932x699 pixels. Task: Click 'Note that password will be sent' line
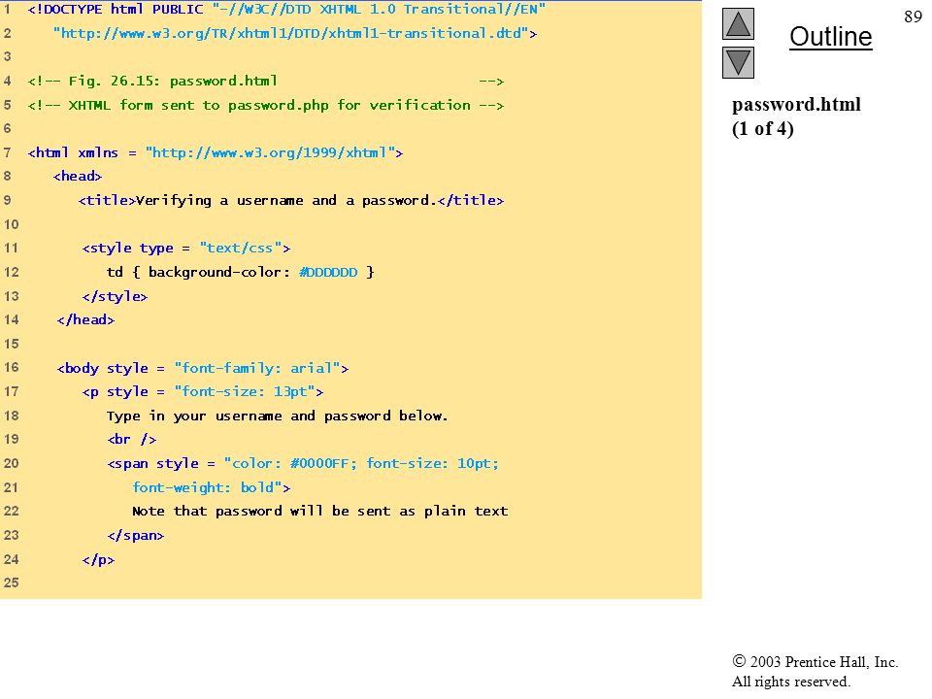click(319, 512)
